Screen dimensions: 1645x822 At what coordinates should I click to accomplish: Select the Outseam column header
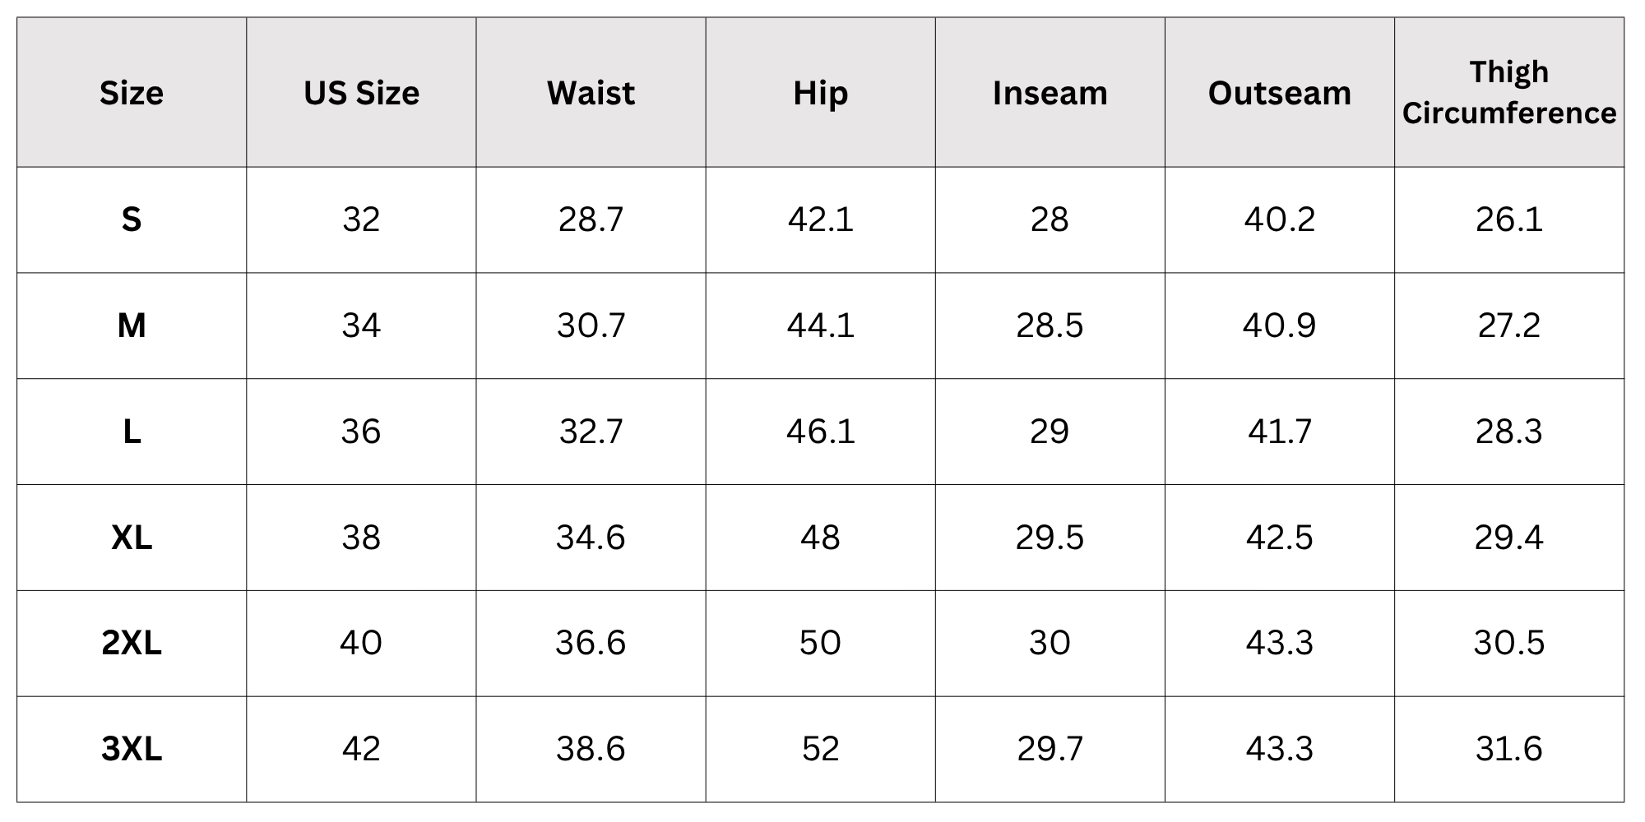click(1279, 93)
